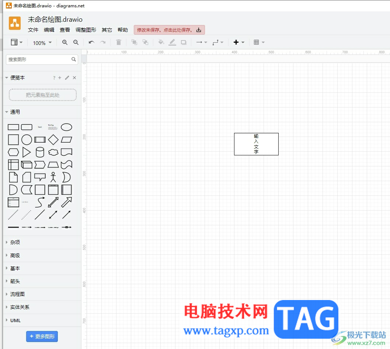Click the 更多图形 more shapes button

[x=42, y=336]
